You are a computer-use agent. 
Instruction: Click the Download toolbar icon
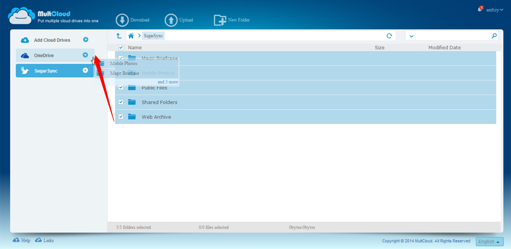pos(122,20)
